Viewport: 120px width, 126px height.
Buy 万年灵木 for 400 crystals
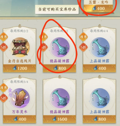(x=19, y=119)
